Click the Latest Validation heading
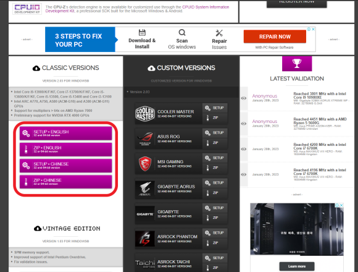The height and width of the screenshot is (272, 358). tap(297, 79)
